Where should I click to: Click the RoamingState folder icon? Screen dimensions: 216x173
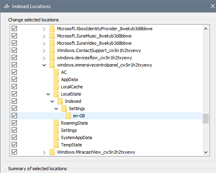(x=56, y=123)
